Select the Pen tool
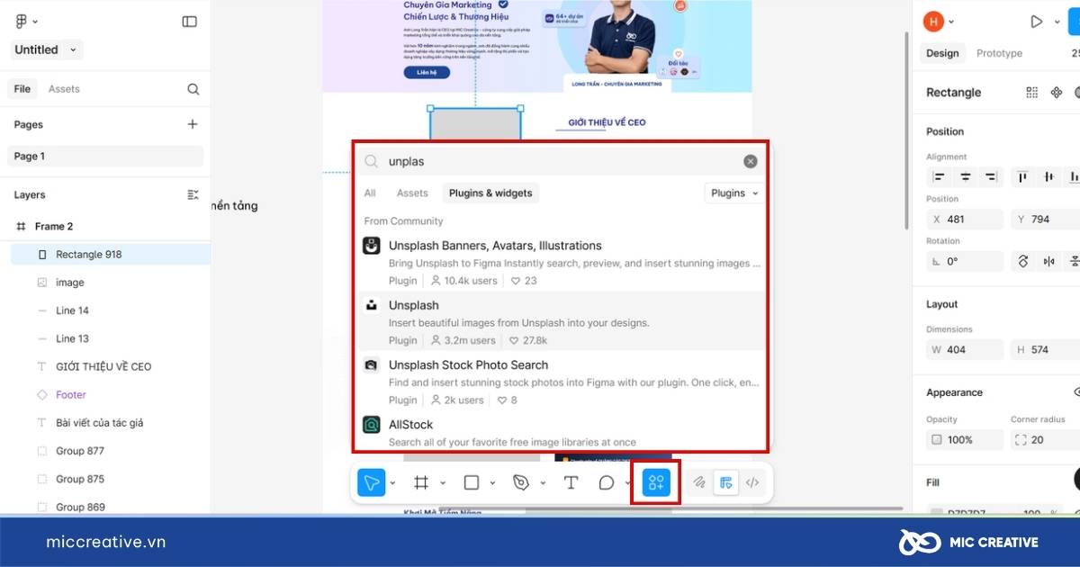Screen dimensions: 1080x567 (x=520, y=483)
